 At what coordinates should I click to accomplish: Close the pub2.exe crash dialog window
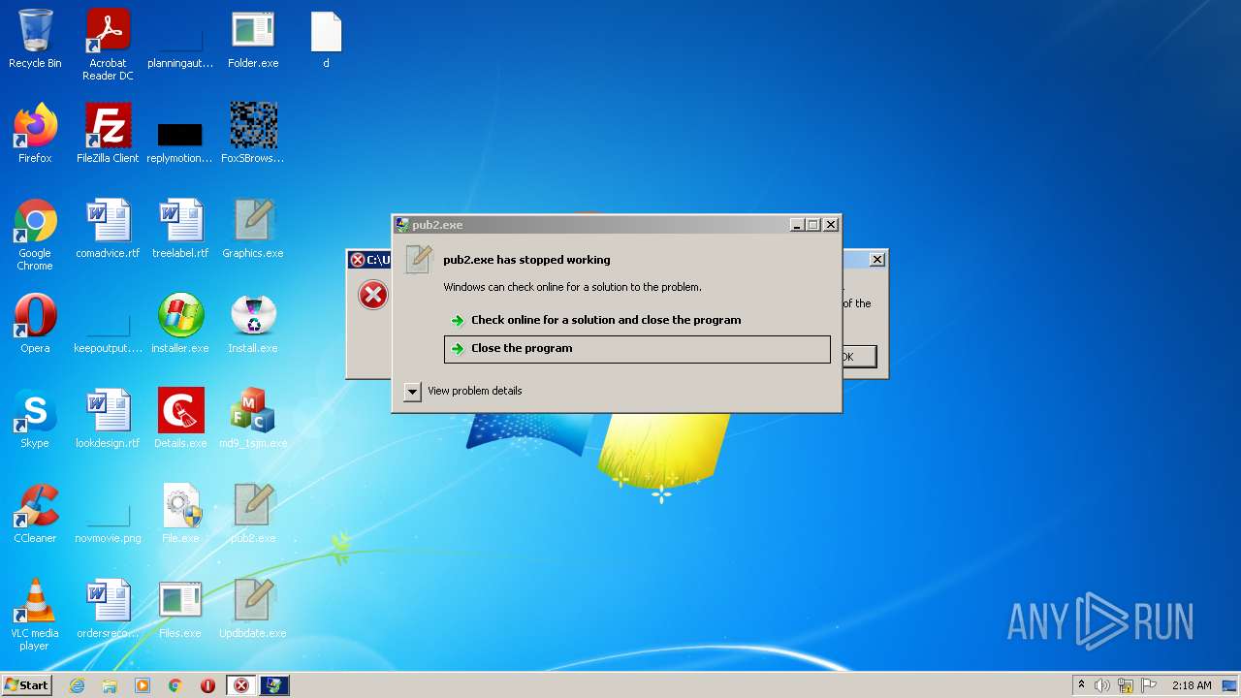(831, 225)
